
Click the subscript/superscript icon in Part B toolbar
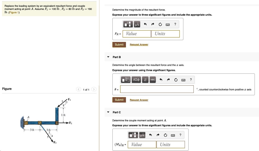point(146,80)
